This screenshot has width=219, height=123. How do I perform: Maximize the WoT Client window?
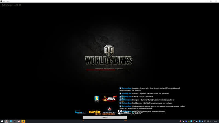(x=211, y=1)
